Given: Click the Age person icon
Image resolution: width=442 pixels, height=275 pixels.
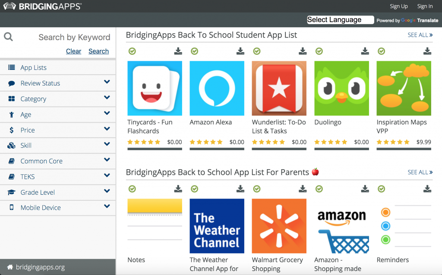Looking at the screenshot, I should point(12,114).
